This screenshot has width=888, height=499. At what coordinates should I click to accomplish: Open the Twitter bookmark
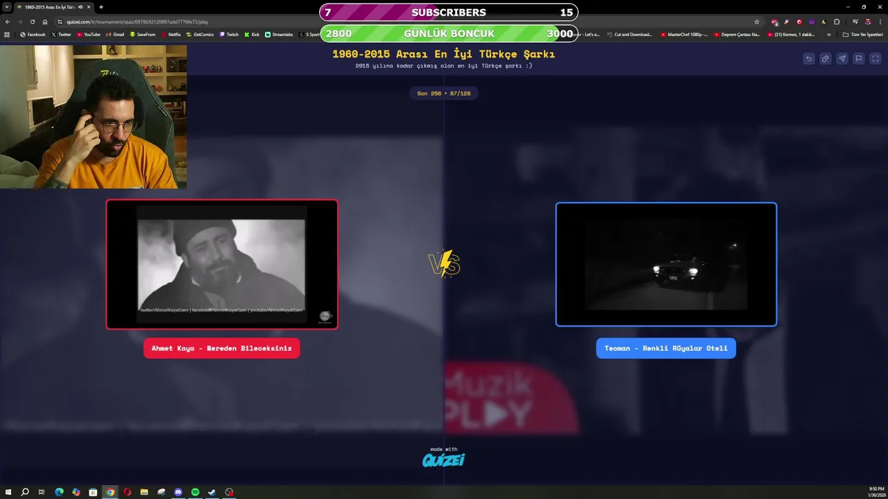pyautogui.click(x=61, y=34)
